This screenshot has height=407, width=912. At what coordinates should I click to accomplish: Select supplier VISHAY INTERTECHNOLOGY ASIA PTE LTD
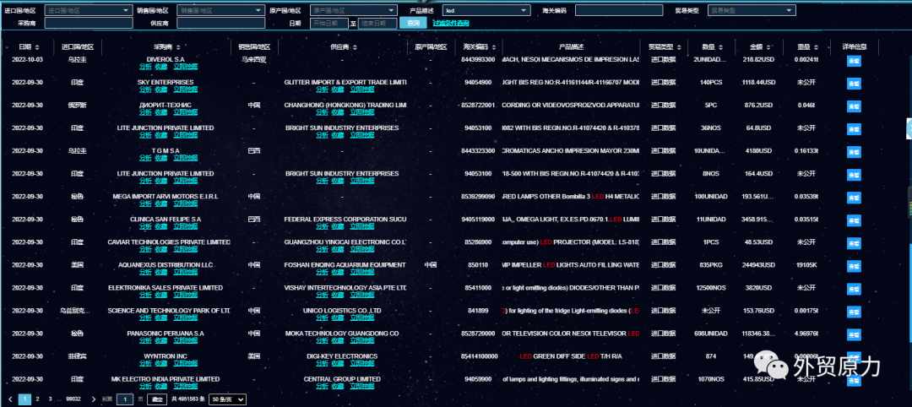coord(345,288)
